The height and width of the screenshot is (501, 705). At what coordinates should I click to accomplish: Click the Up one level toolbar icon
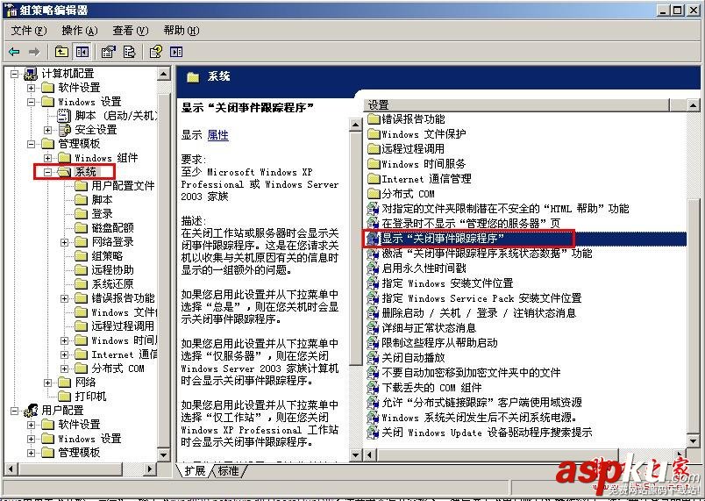pos(61,52)
